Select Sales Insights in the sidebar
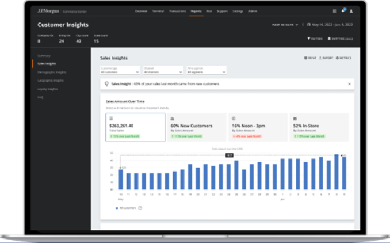This screenshot has height=243, width=390. click(47, 64)
